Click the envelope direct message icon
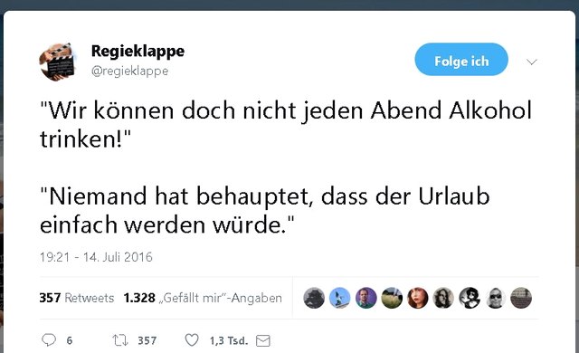 pyautogui.click(x=263, y=340)
